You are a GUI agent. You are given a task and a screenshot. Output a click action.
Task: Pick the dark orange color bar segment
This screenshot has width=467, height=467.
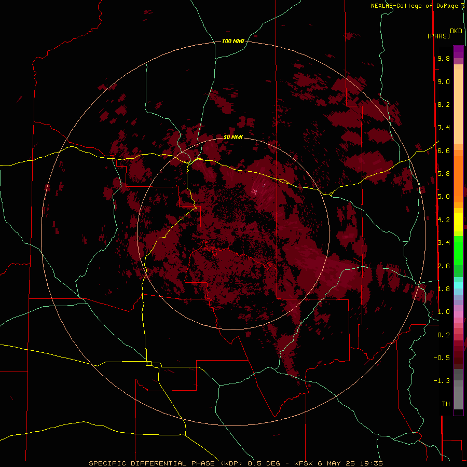pos(458,180)
